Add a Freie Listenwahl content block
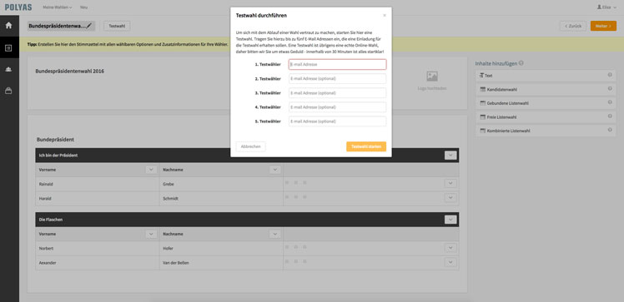The width and height of the screenshot is (624, 302). 546,117
